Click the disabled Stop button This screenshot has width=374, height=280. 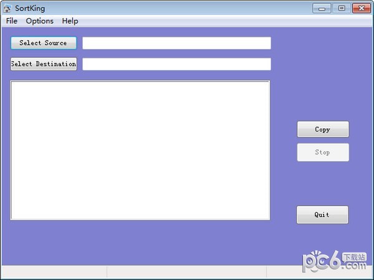(x=323, y=152)
